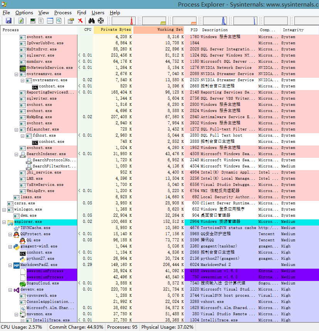Collapse the SearchIndexer.exe tree node

coord(17,154)
